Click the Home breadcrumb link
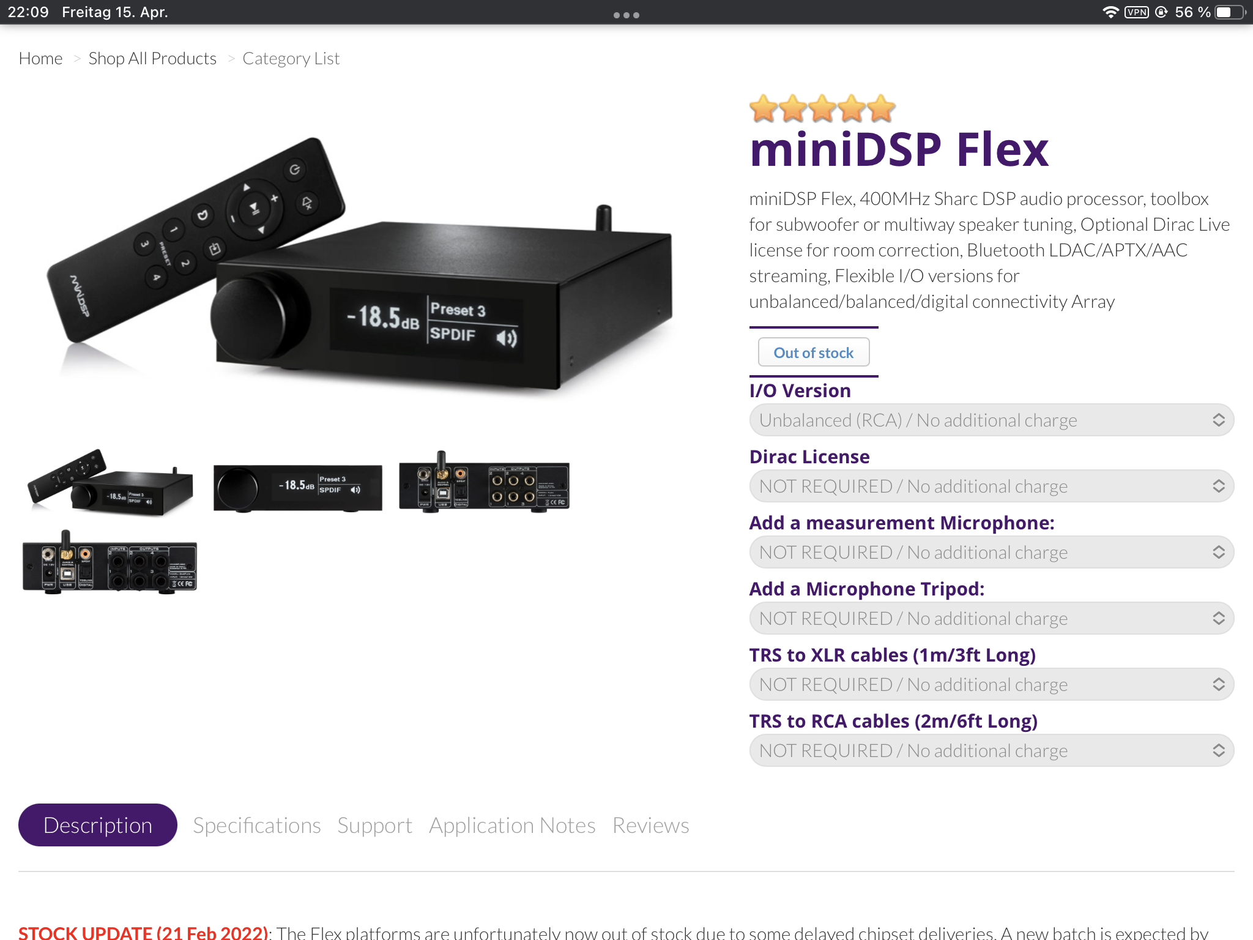 point(40,58)
